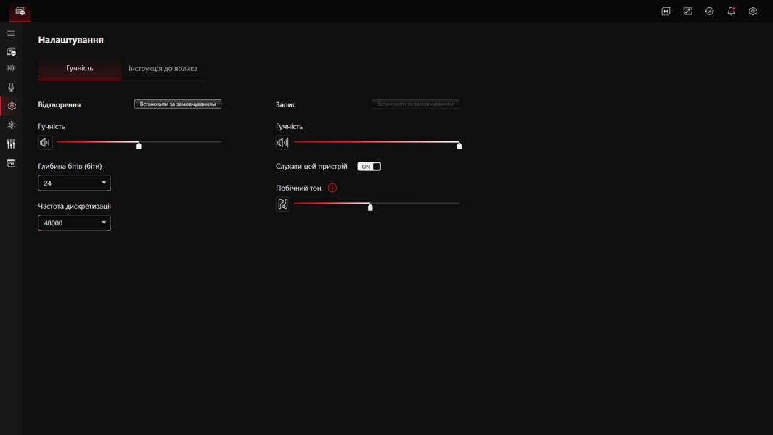Click the Запис section label

pyautogui.click(x=286, y=104)
